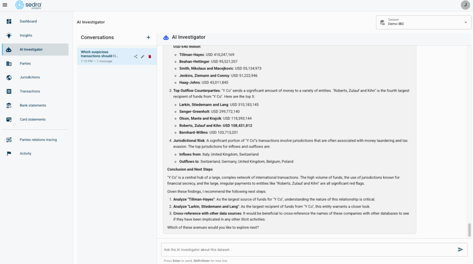The width and height of the screenshot is (473, 264).
Task: Open Parties relations tracing
Action: pos(38,139)
